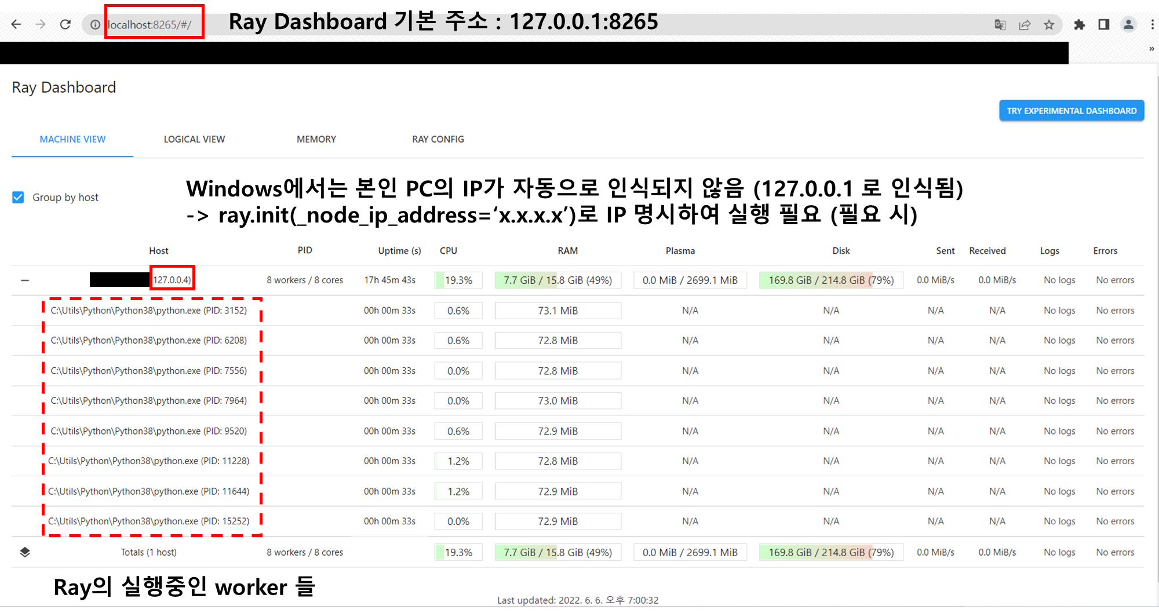Click RAM value 73.1 MiB for PID 3152
This screenshot has height=613, width=1159.
[558, 311]
